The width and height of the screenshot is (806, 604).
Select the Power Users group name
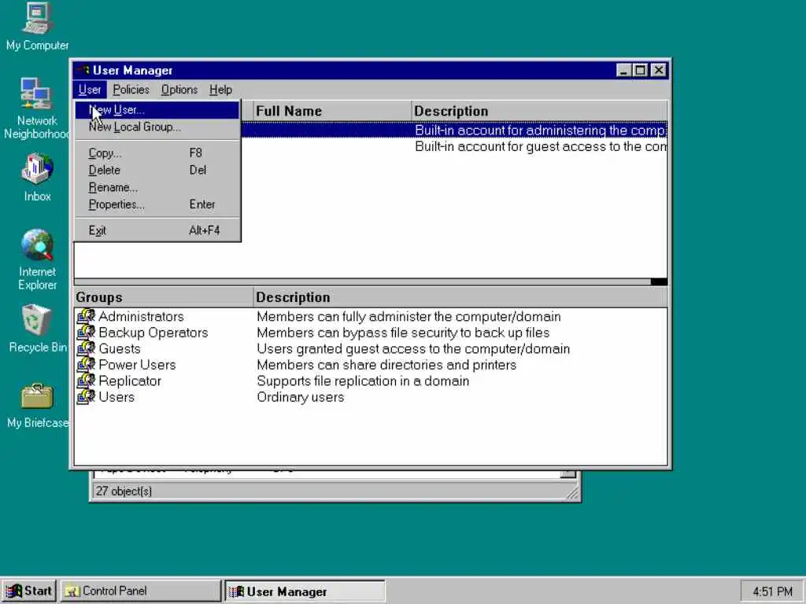point(137,365)
